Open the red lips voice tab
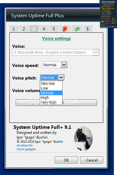This screenshot has height=175, width=117. pos(65,29)
